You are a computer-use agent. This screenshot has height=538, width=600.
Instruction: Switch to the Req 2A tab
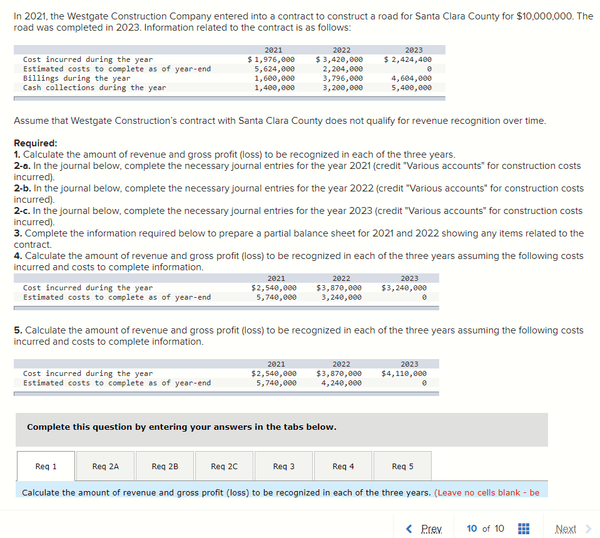click(x=106, y=466)
